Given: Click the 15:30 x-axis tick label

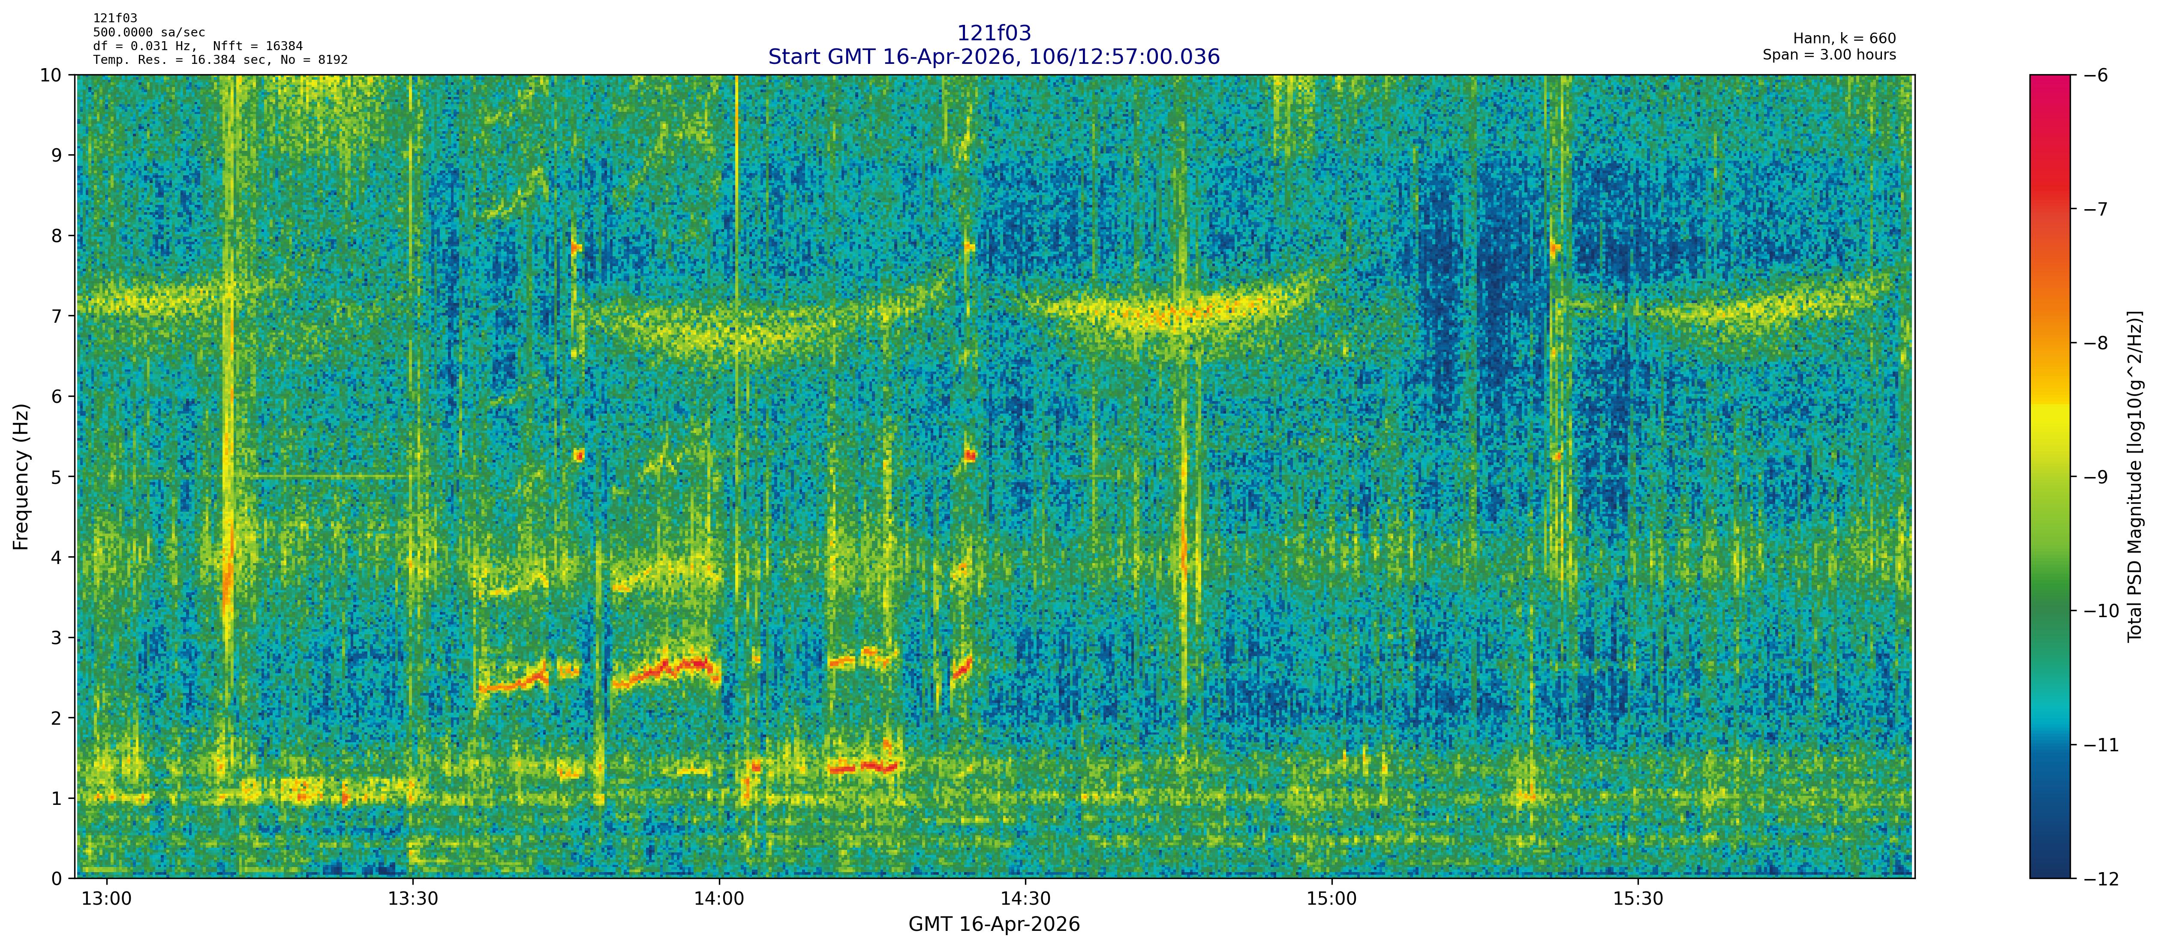Looking at the screenshot, I should click(x=1638, y=900).
